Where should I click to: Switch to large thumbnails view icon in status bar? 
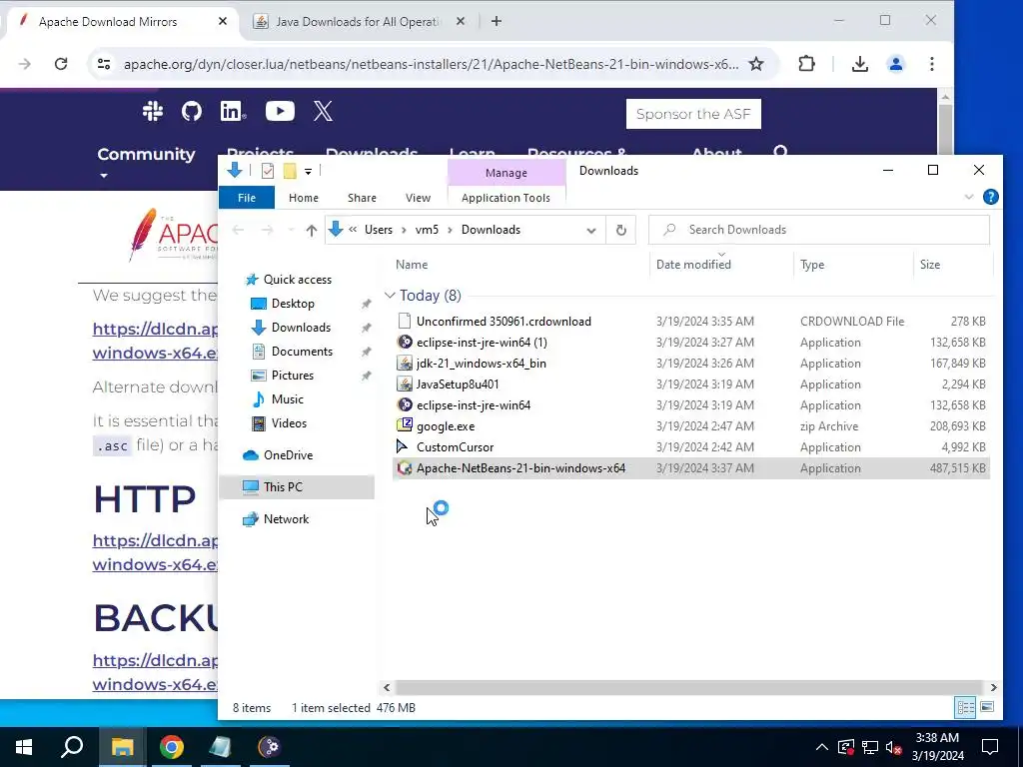point(987,707)
